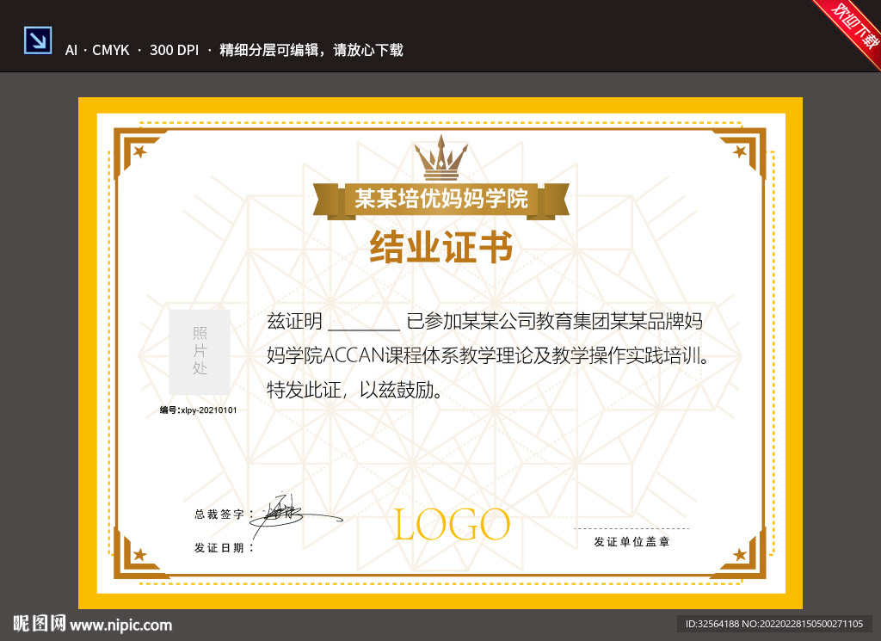Click the 妈学院ACCAN课程体系 text line

[488, 355]
